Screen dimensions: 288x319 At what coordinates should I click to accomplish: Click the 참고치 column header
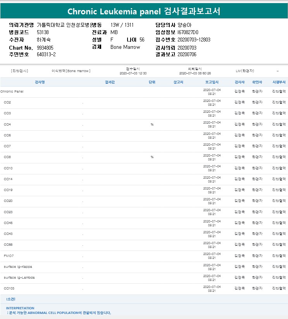pos(178,82)
